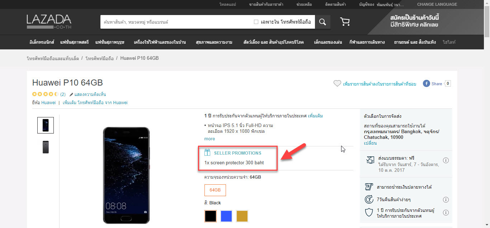Click the Seller Promotions gift icon
Viewport: 490px width, 228px height.
[207, 152]
